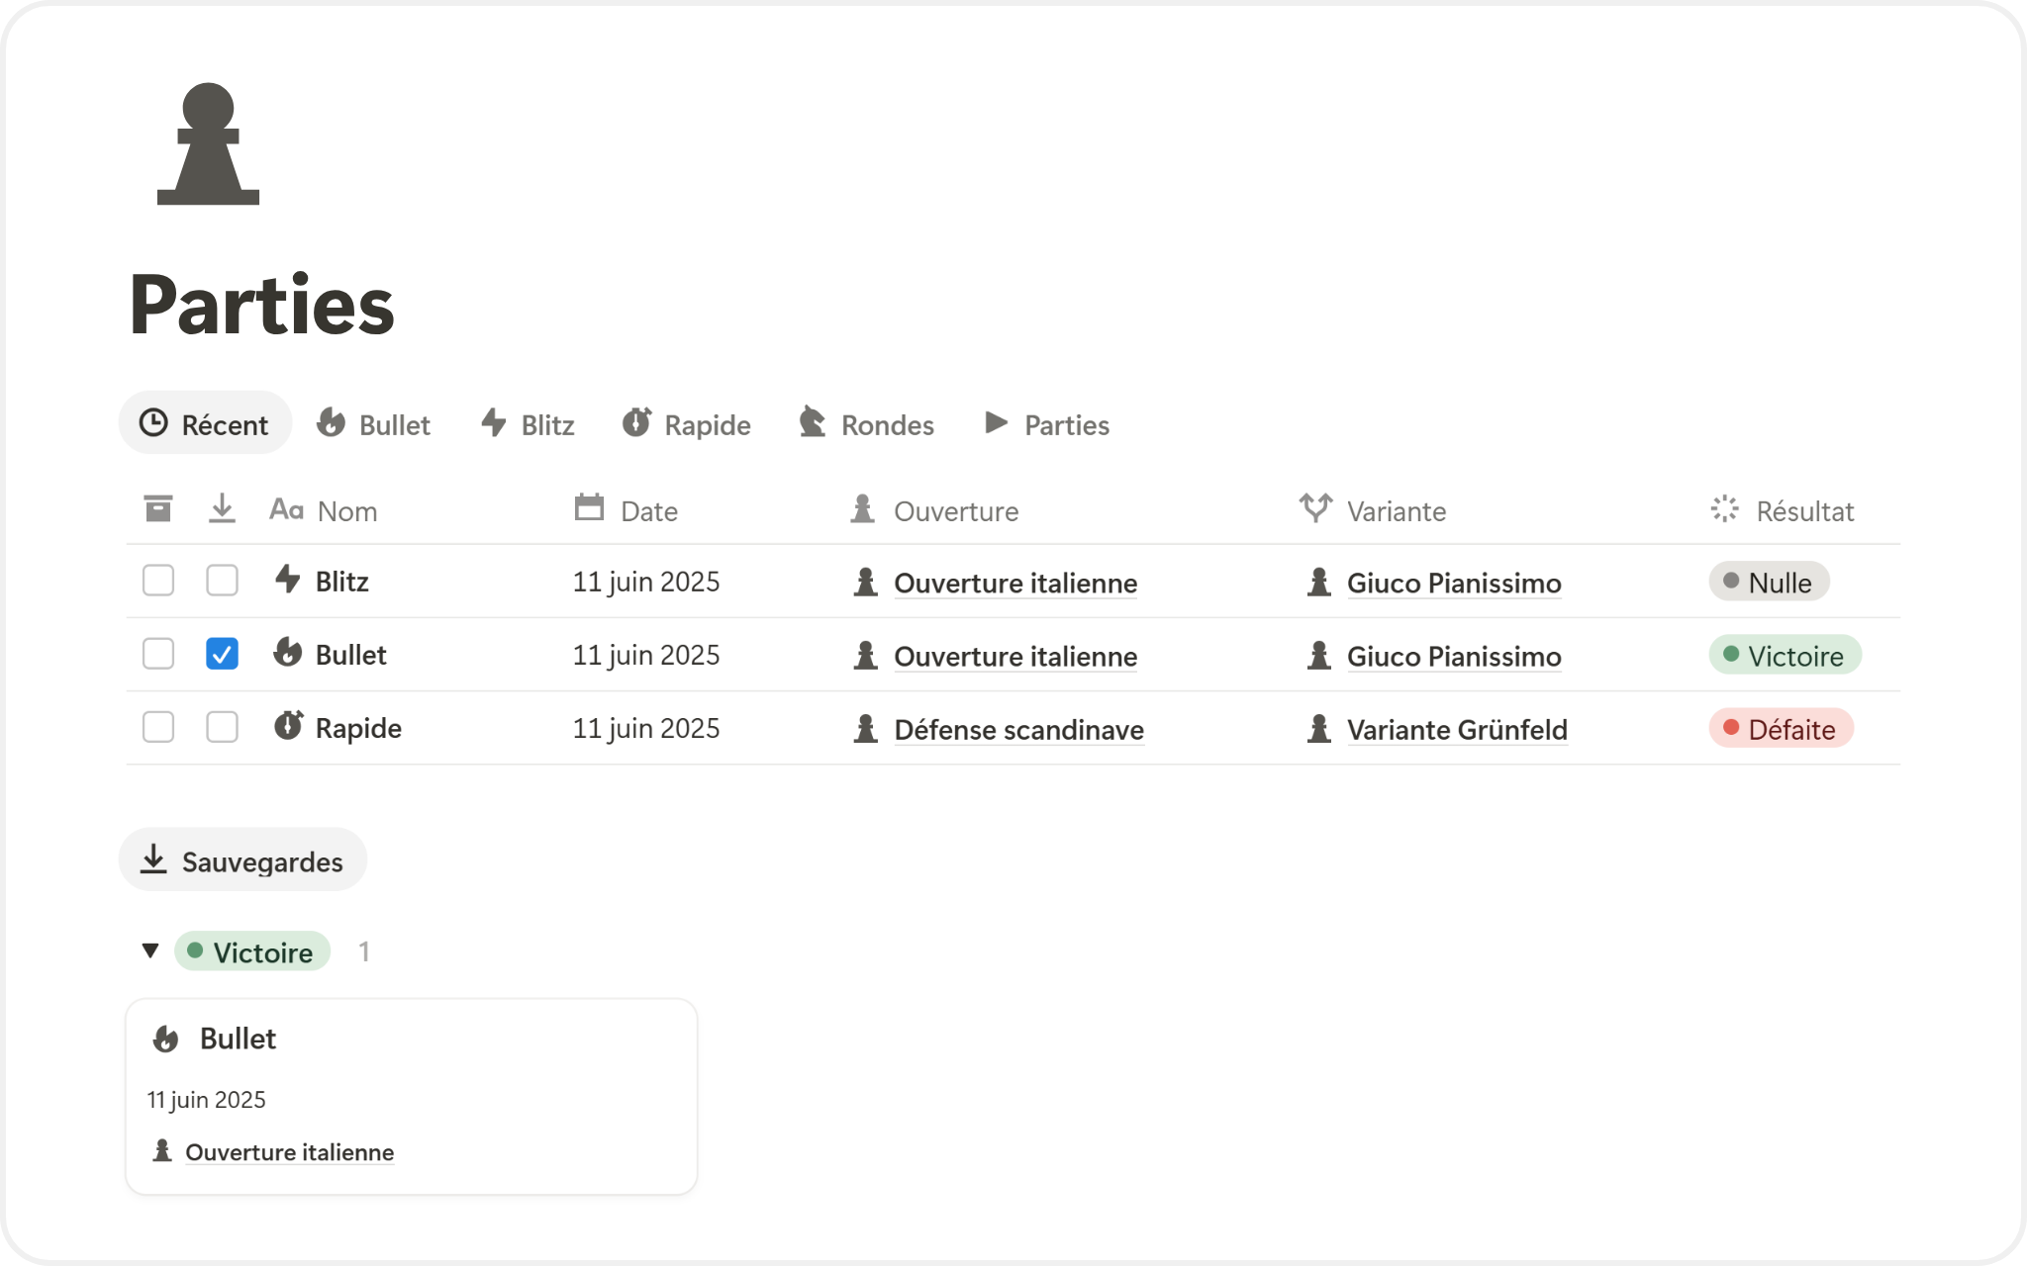Check the archive checkbox in the Blitz row
Image resolution: width=2027 pixels, height=1266 pixels.
158,581
